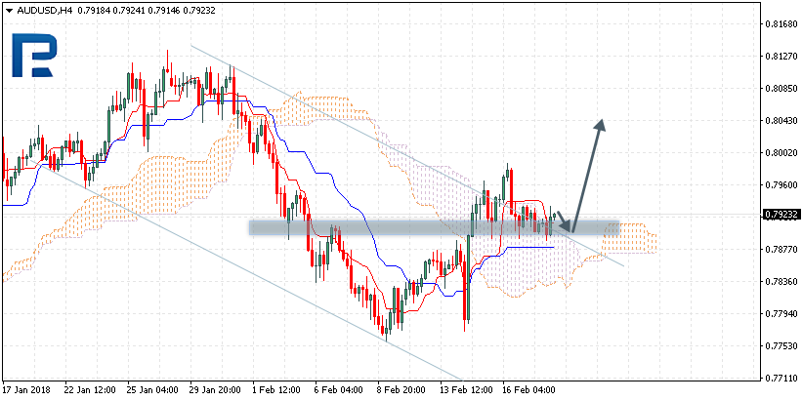Image resolution: width=802 pixels, height=401 pixels.
Task: Click the 0.80430 price axis label
Action: (x=780, y=121)
